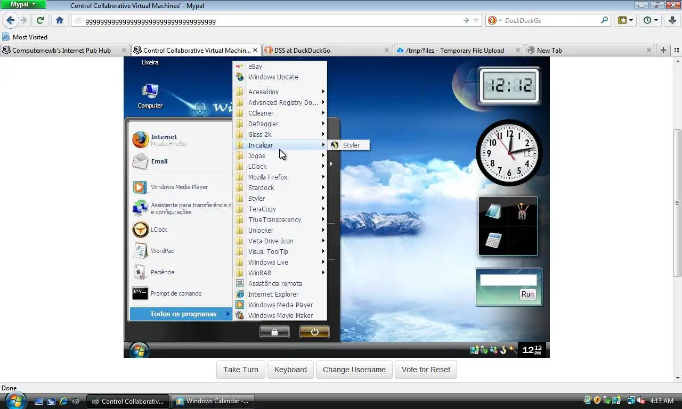Open the notepad icon in sidebar gadget
Screen dimensions: 682x409
coord(493,211)
